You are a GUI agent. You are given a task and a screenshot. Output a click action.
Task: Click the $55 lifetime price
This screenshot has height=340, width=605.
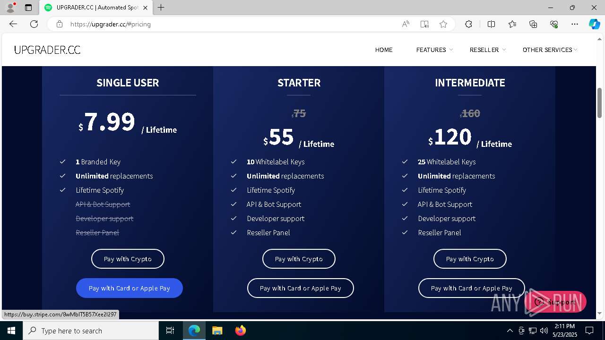(299, 138)
